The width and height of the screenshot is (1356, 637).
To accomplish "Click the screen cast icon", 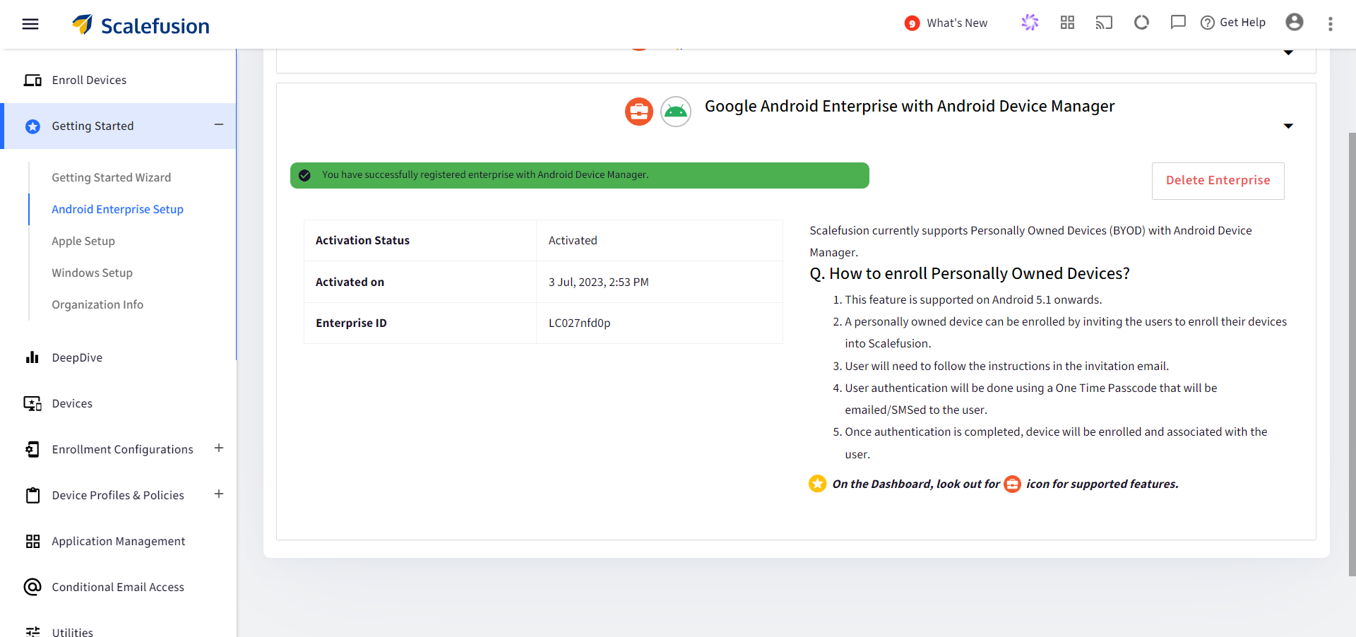I will (1104, 23).
